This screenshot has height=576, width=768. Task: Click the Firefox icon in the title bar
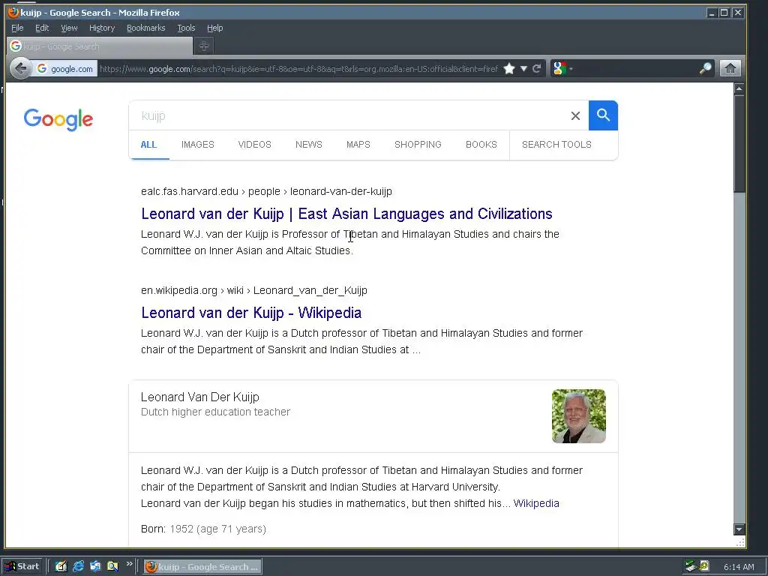[x=13, y=12]
